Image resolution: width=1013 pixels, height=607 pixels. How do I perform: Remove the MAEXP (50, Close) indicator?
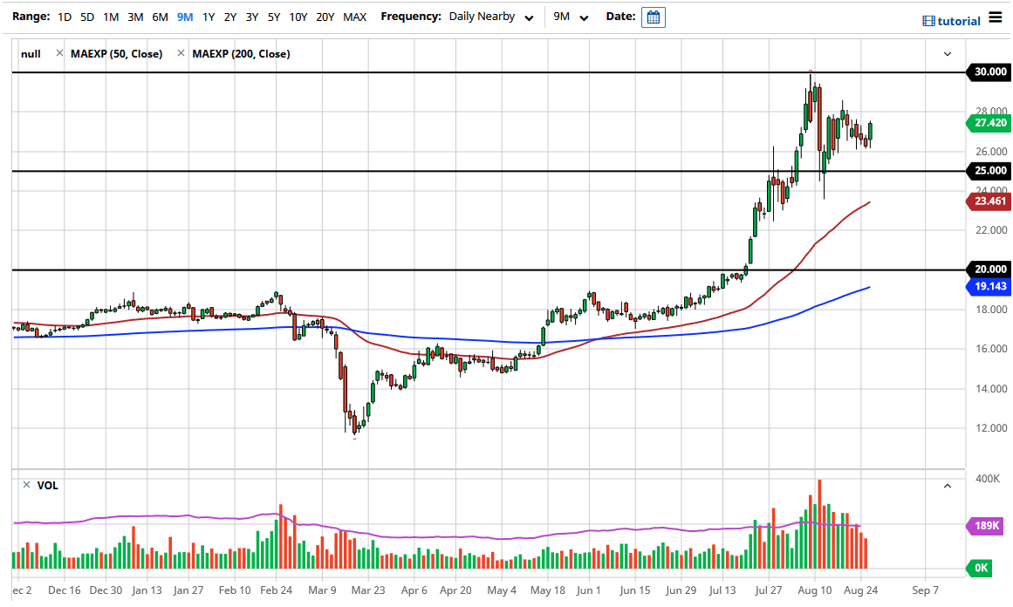point(59,54)
